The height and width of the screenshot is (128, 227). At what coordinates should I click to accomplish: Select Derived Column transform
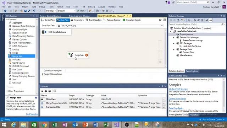click(20, 39)
